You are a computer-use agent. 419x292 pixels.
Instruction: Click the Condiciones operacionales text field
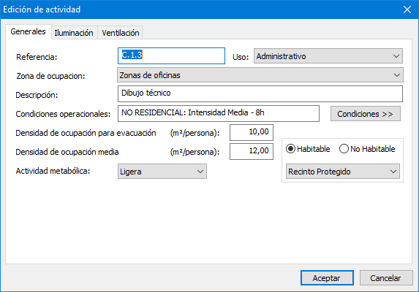[219, 113]
